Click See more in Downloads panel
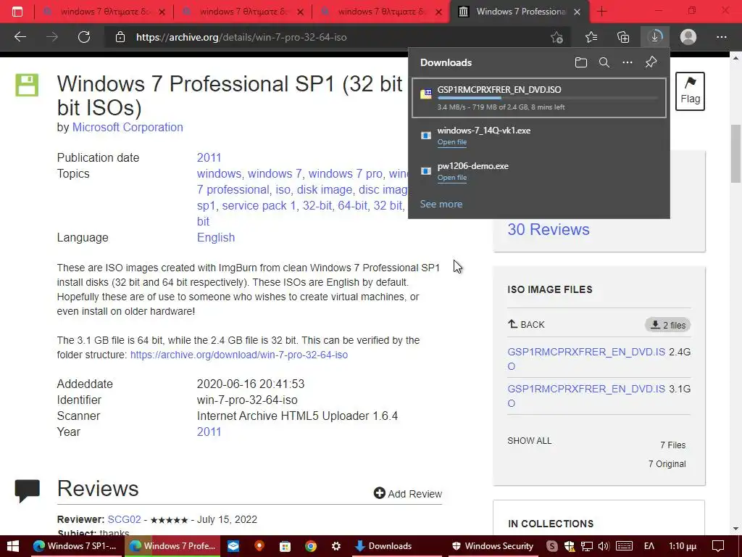742x557 pixels. click(x=441, y=204)
